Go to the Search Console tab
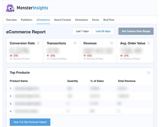 click(63, 20)
